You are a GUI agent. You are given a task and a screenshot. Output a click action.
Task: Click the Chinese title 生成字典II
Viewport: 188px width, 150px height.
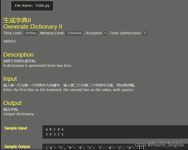click(17, 20)
